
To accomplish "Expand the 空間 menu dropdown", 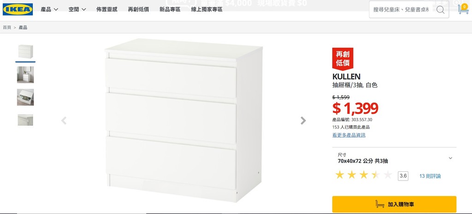I will coord(77,9).
